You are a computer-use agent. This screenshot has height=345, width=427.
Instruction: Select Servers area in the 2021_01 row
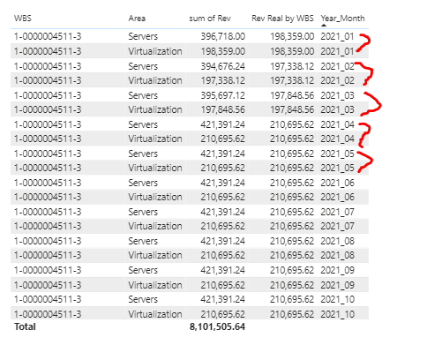[x=143, y=36]
